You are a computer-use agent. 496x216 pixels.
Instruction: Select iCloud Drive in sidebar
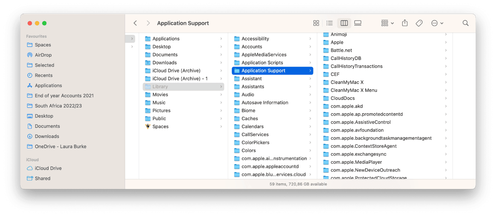tap(48, 168)
